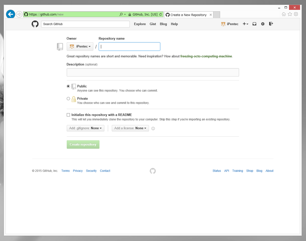The image size is (306, 241).
Task: Click the gray Octocat logo in footer
Action: click(153, 171)
